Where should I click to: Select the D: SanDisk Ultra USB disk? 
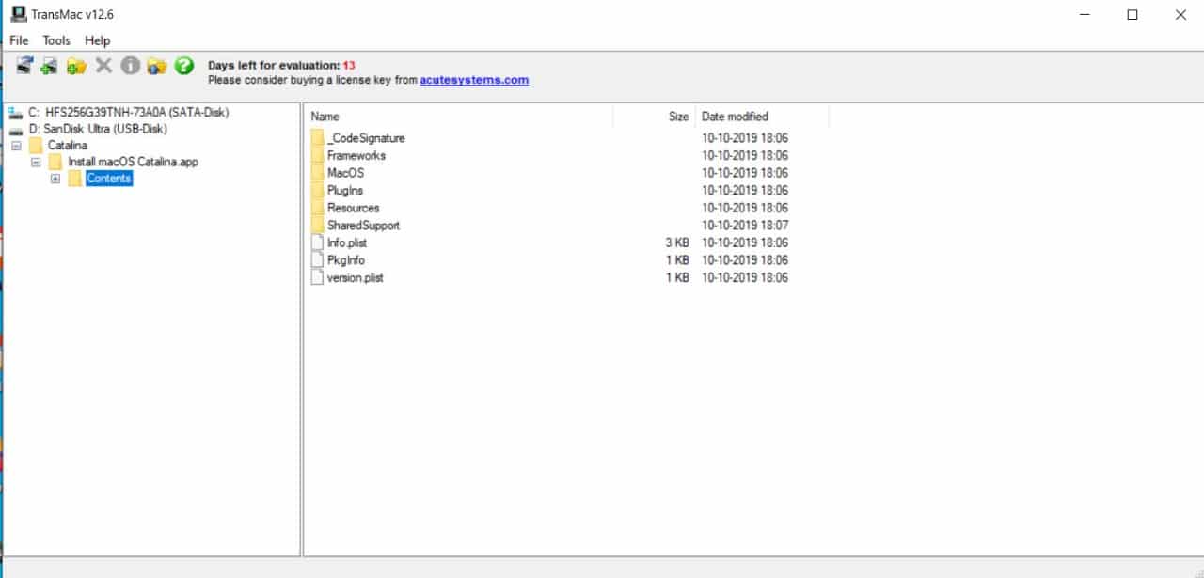[87, 129]
